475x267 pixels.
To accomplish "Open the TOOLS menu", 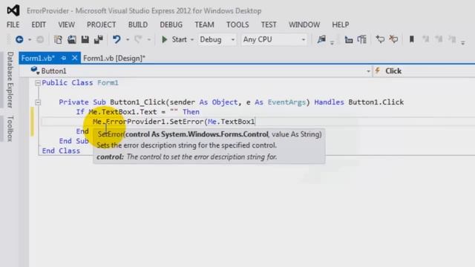I will coord(237,24).
